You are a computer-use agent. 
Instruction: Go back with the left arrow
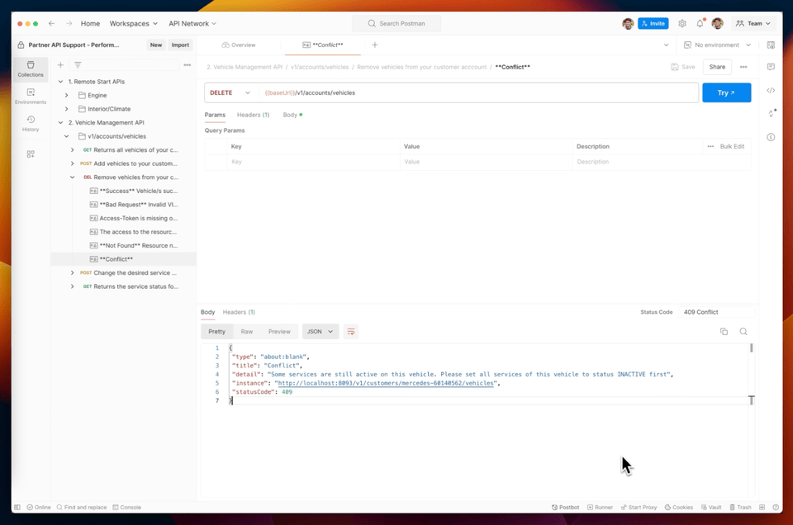point(51,23)
